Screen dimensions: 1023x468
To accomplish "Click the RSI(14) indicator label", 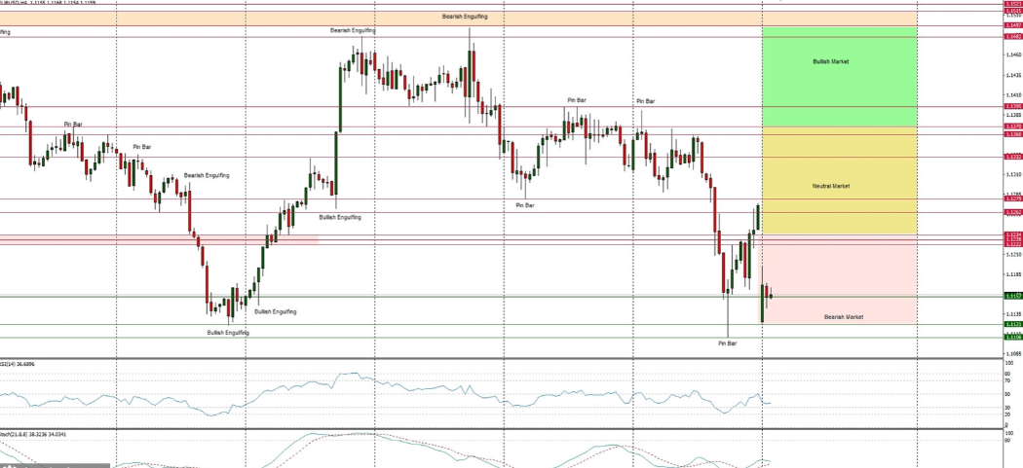I will (x=19, y=363).
